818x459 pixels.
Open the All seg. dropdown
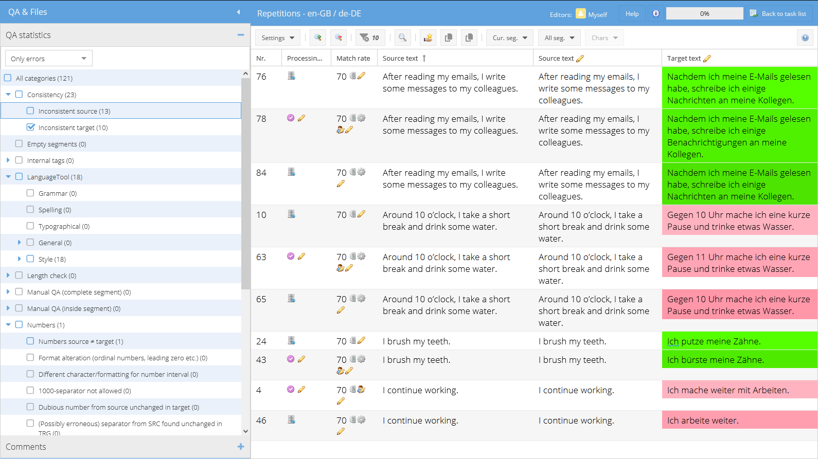tap(560, 38)
